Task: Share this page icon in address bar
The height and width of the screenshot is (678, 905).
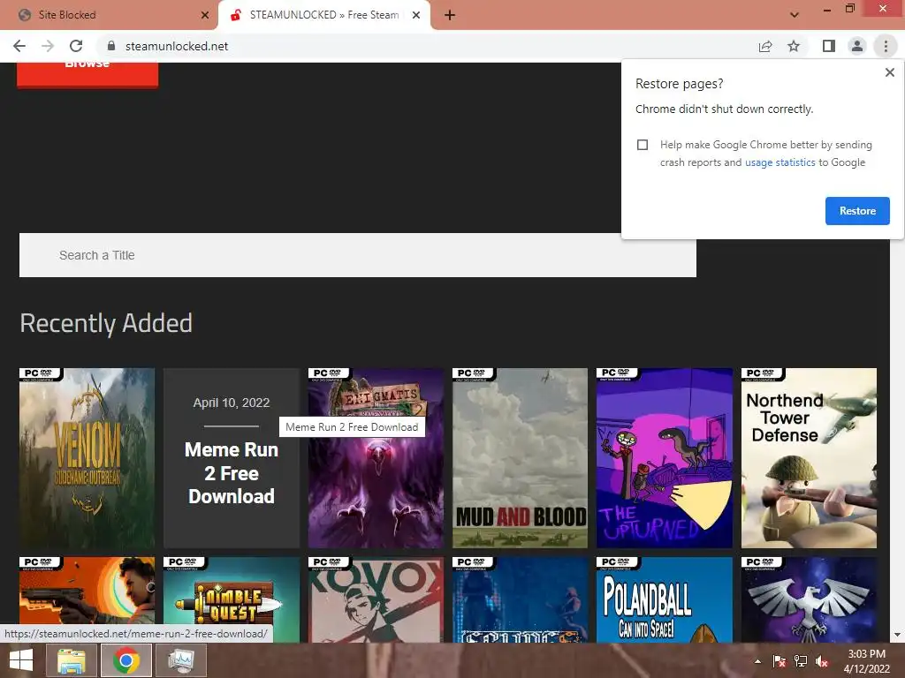Action: pos(765,46)
